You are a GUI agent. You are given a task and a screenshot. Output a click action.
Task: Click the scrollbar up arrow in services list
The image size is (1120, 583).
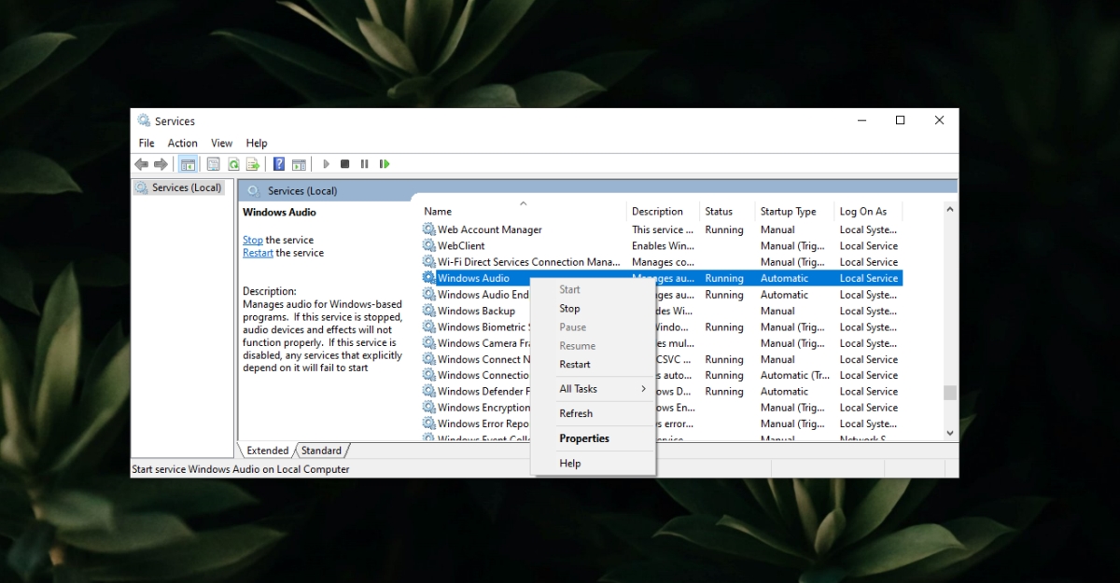click(x=950, y=210)
